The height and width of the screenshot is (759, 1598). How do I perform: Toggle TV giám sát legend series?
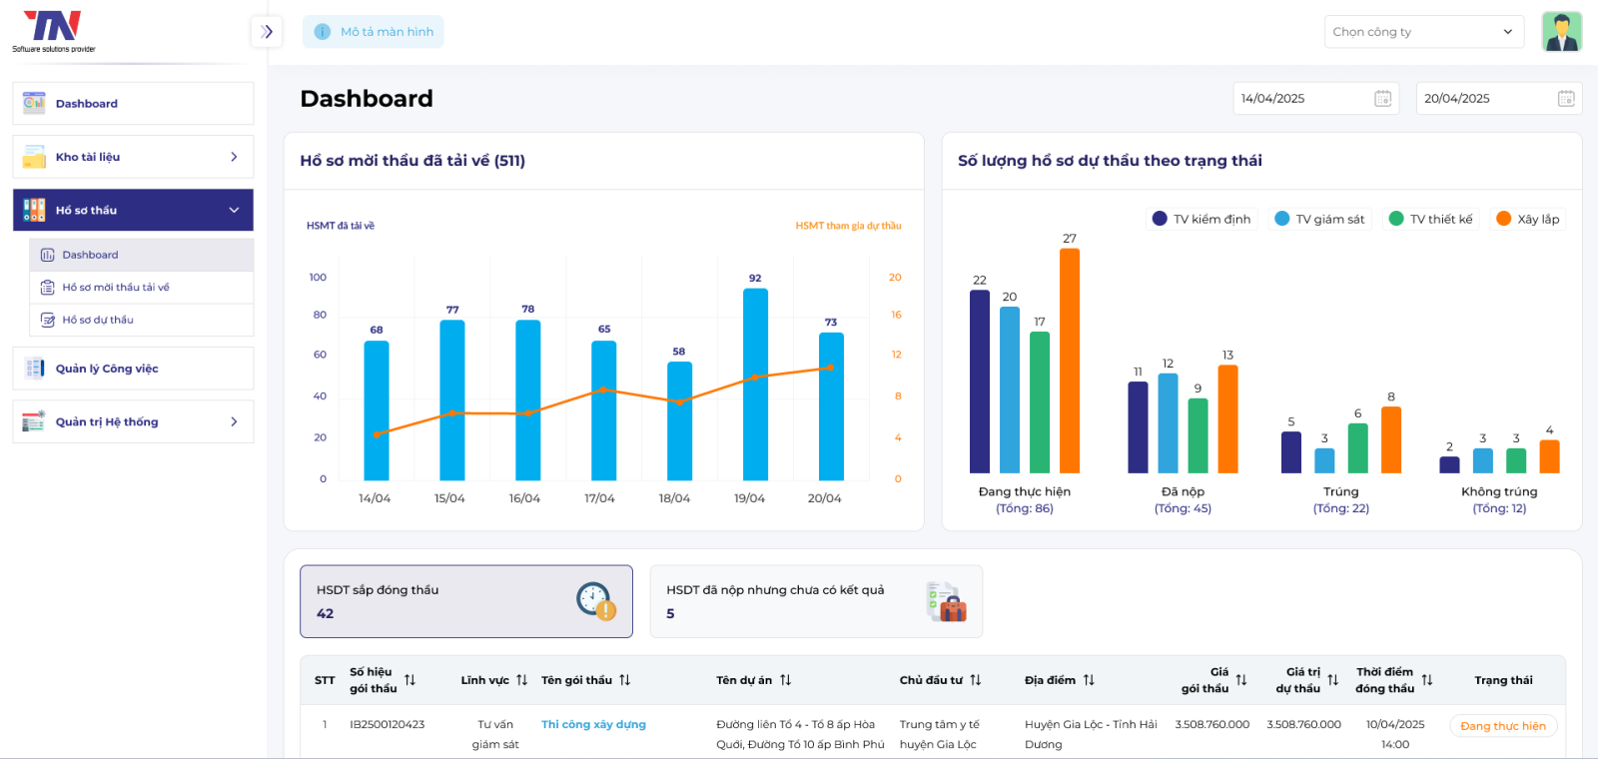point(1320,220)
